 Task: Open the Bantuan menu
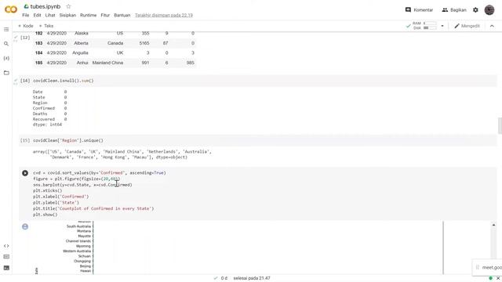coord(122,15)
